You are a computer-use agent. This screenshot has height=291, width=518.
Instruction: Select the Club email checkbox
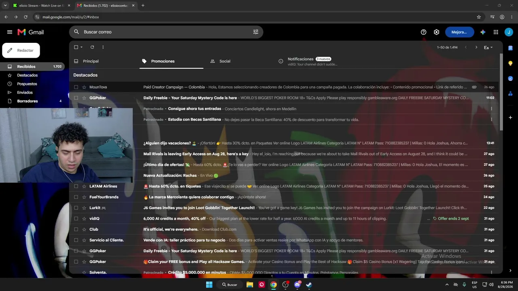pyautogui.click(x=76, y=229)
